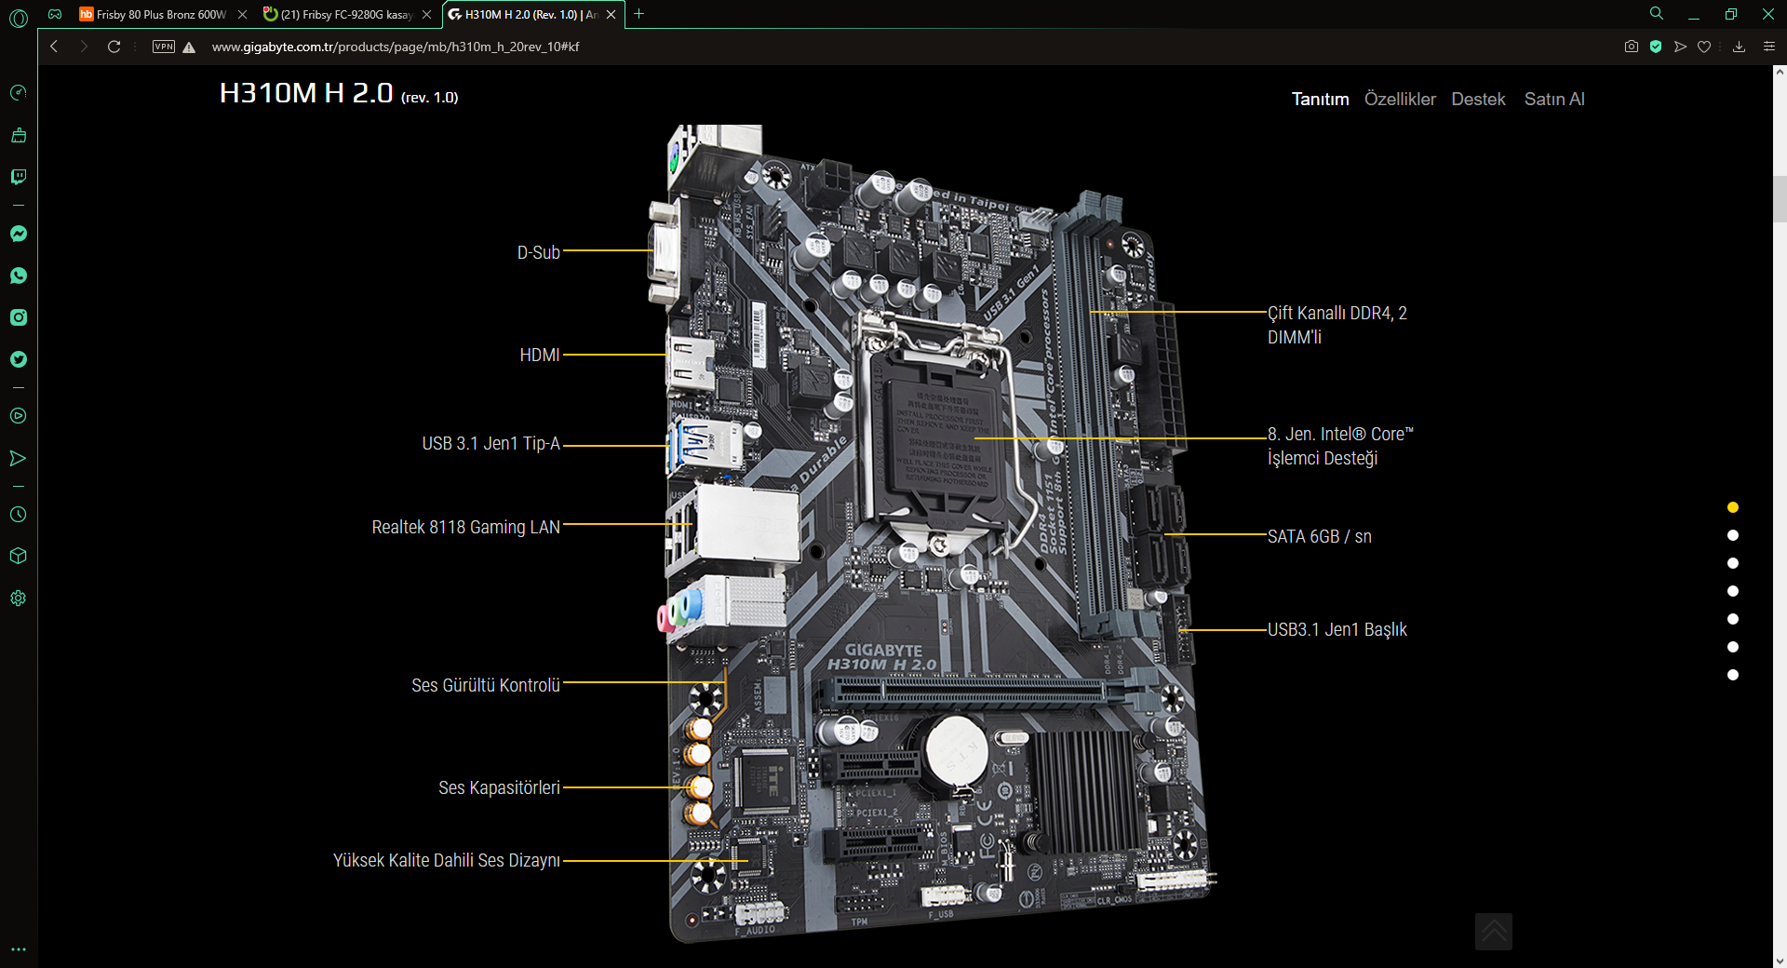Open History clock icon in sidebar
The width and height of the screenshot is (1787, 968).
[19, 515]
